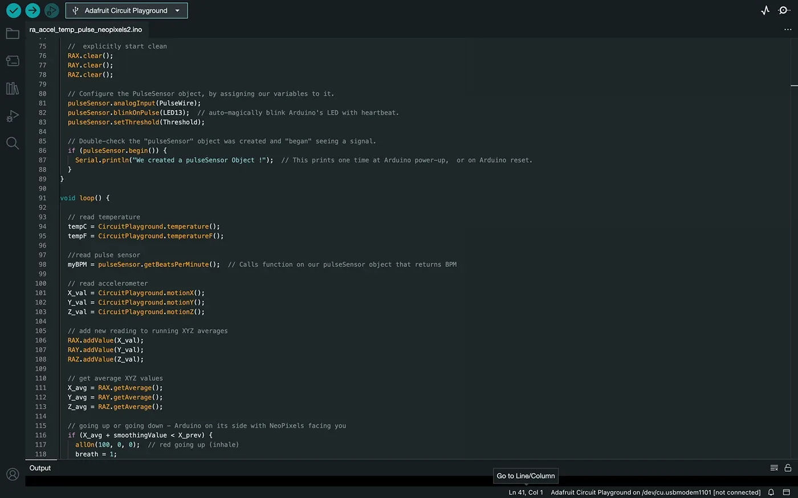Click the Verify sketch checkmark button

click(x=14, y=10)
